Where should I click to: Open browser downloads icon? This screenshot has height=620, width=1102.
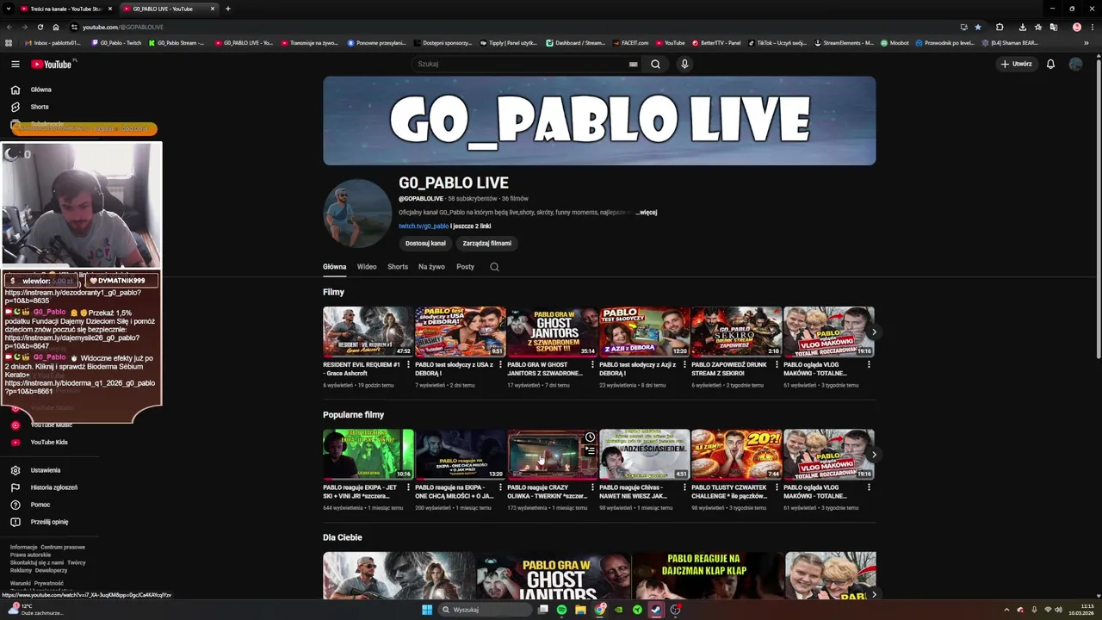1022,27
